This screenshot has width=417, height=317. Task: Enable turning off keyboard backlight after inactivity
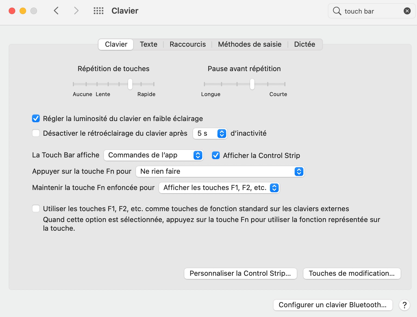36,133
